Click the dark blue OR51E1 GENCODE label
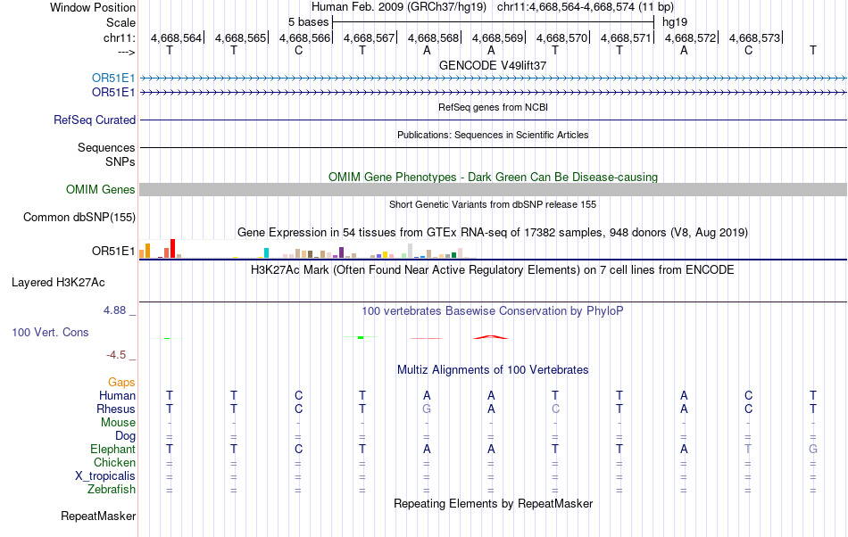 113,93
